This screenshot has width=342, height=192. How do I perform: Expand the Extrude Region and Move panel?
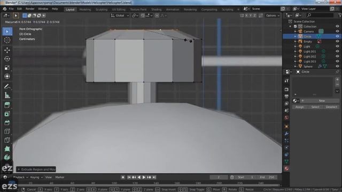[x=36, y=169]
